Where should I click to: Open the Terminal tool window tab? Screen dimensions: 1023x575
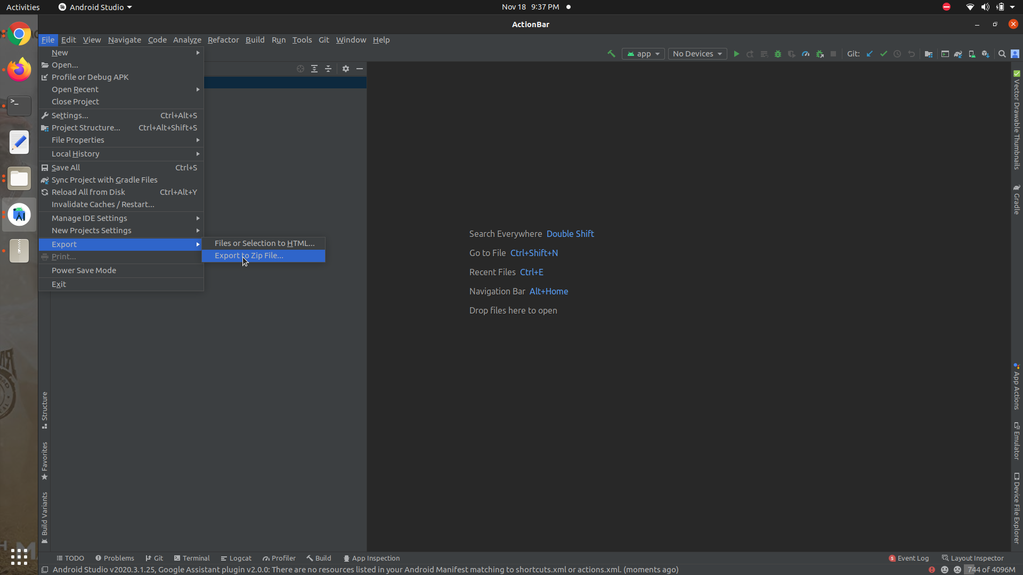(192, 558)
